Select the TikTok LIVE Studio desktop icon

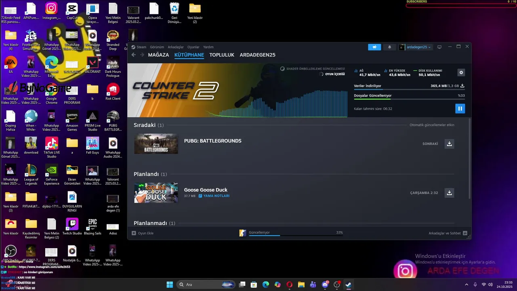(51, 148)
